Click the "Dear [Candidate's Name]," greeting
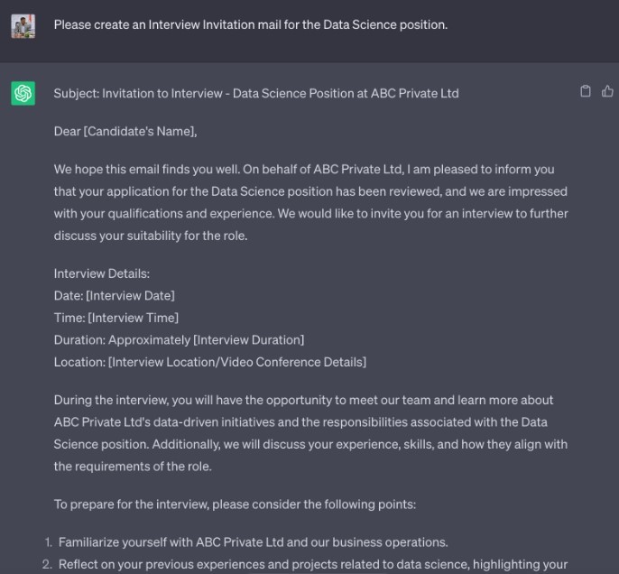 click(125, 132)
